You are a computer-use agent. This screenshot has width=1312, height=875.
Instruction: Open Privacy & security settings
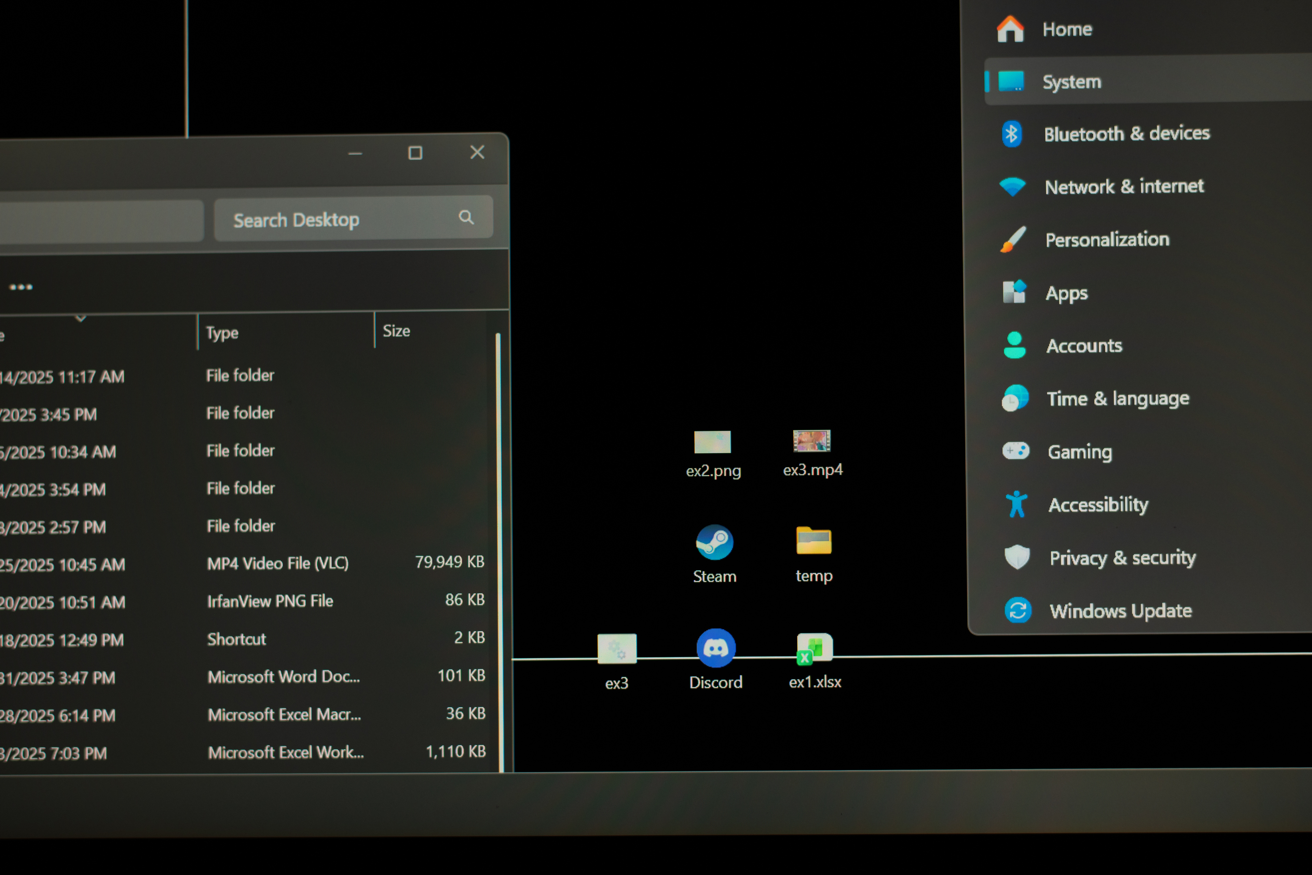pyautogui.click(x=1122, y=558)
